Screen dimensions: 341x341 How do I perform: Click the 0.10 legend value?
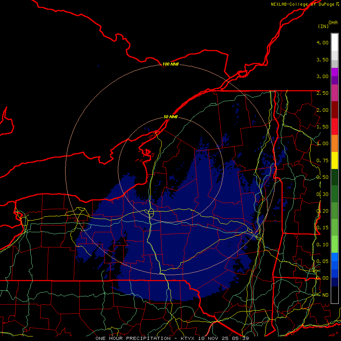322,245
